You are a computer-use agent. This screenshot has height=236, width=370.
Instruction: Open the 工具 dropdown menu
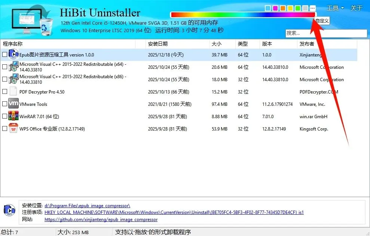click(335, 8)
